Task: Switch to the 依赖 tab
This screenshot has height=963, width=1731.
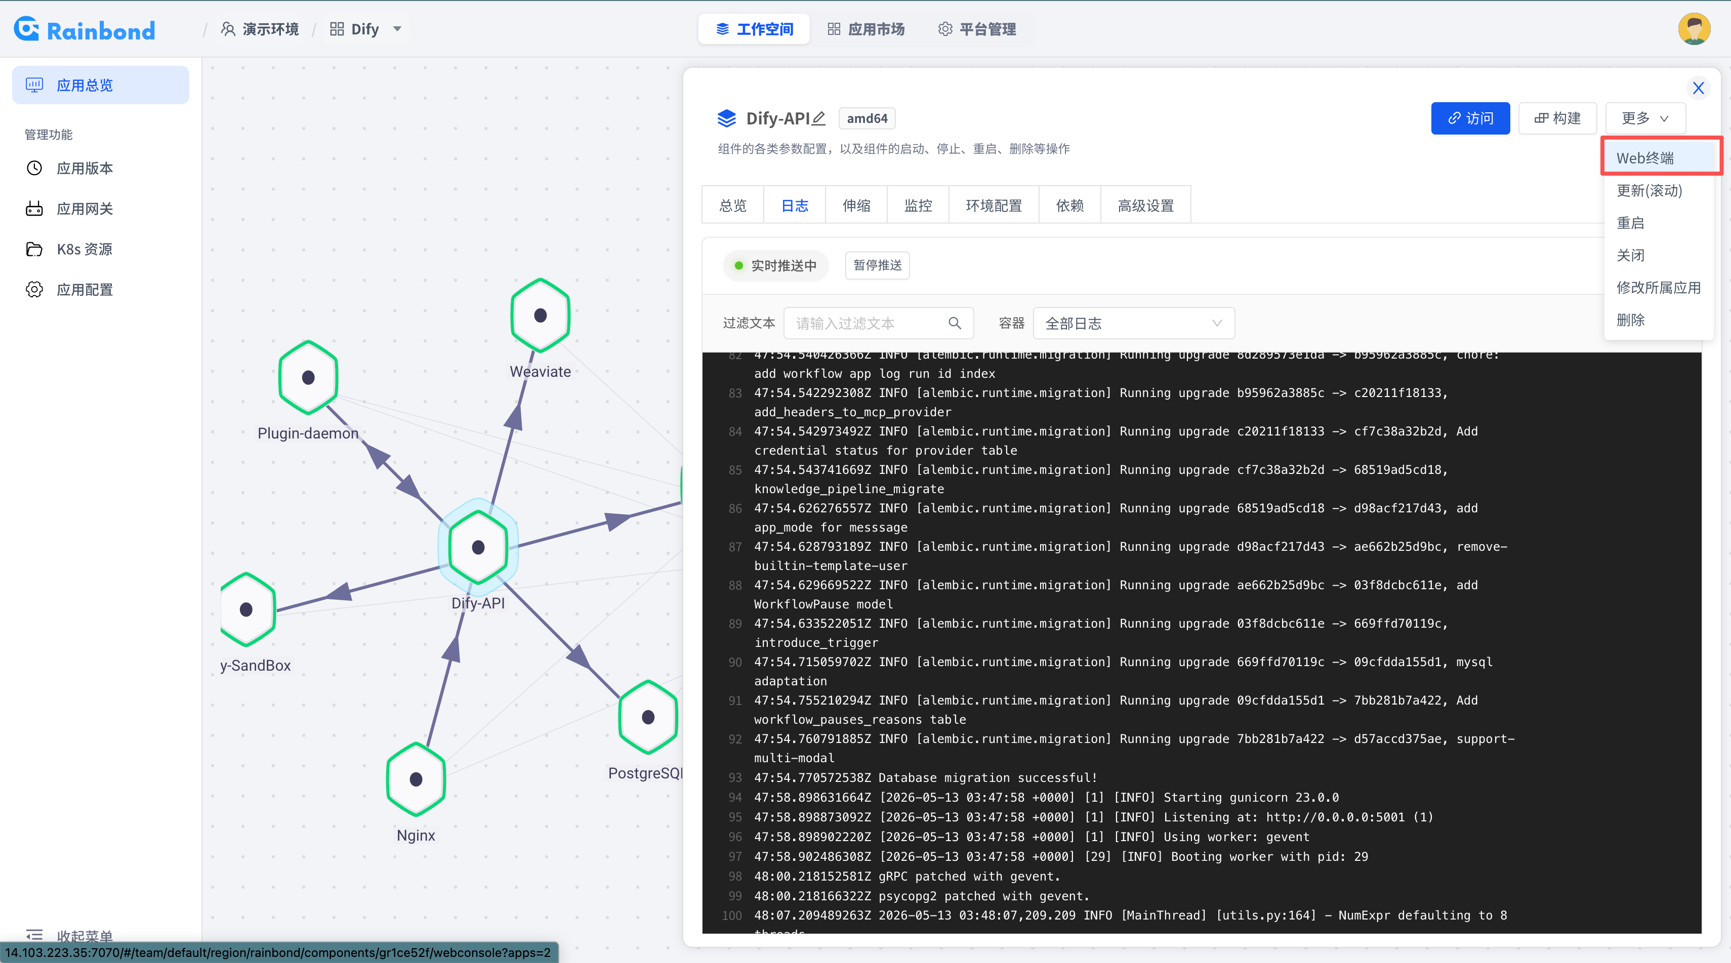Action: 1070,205
